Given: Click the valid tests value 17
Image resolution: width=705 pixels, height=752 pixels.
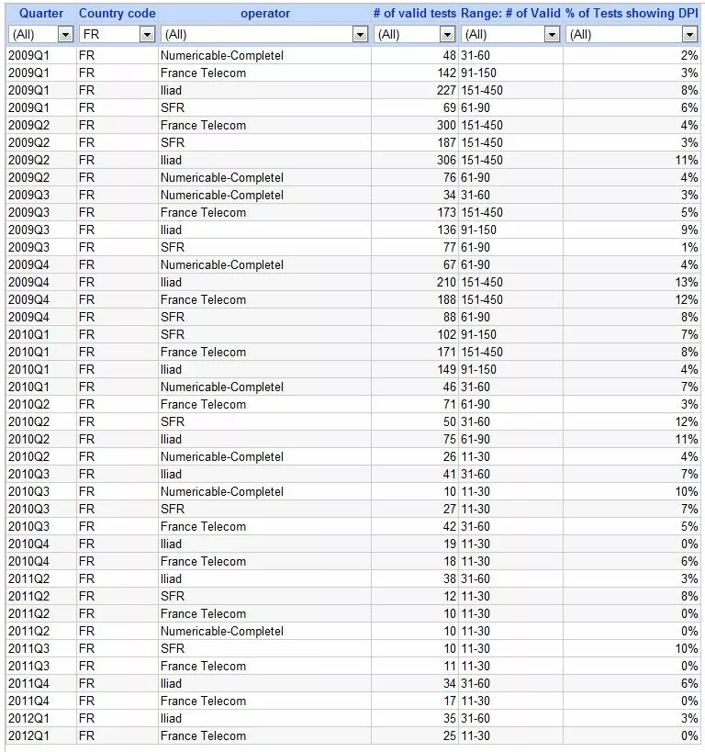Looking at the screenshot, I should (450, 701).
